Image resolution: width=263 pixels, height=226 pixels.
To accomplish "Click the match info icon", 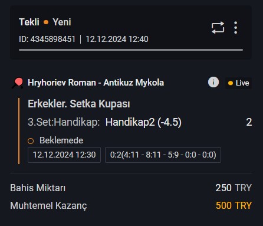I will 213,82.
